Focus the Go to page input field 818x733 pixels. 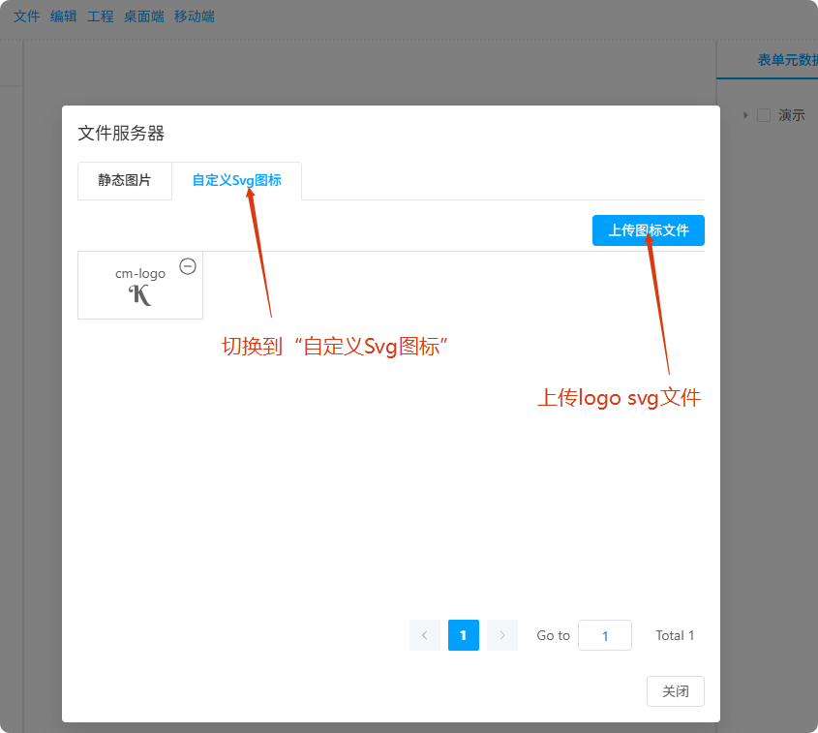pos(604,635)
